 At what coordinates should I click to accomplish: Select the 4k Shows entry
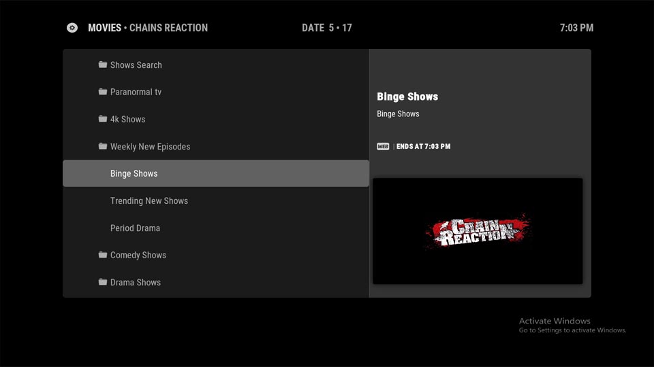(216, 119)
